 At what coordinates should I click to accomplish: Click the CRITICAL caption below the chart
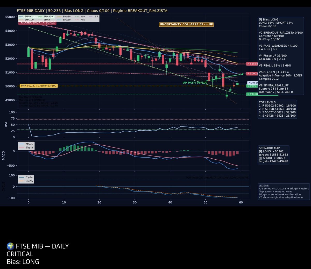tap(20, 254)
